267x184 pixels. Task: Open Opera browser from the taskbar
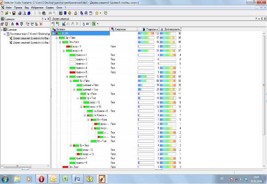[41, 178]
